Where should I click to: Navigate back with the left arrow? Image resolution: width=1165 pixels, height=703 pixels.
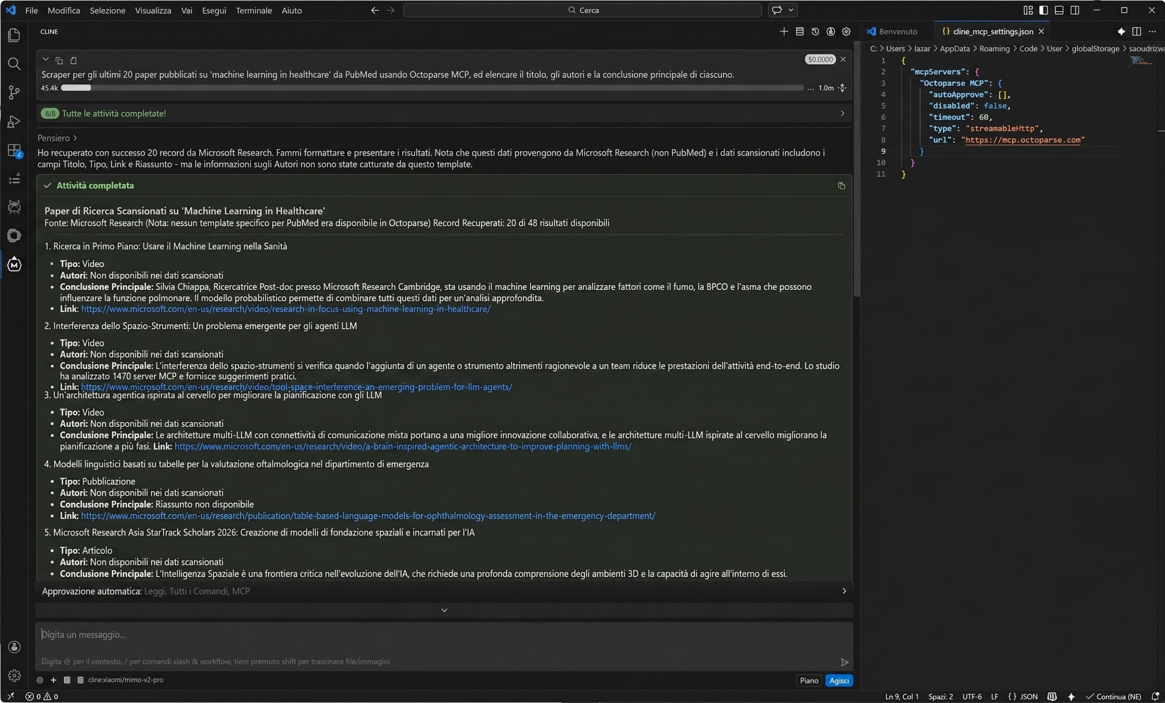[x=375, y=10]
